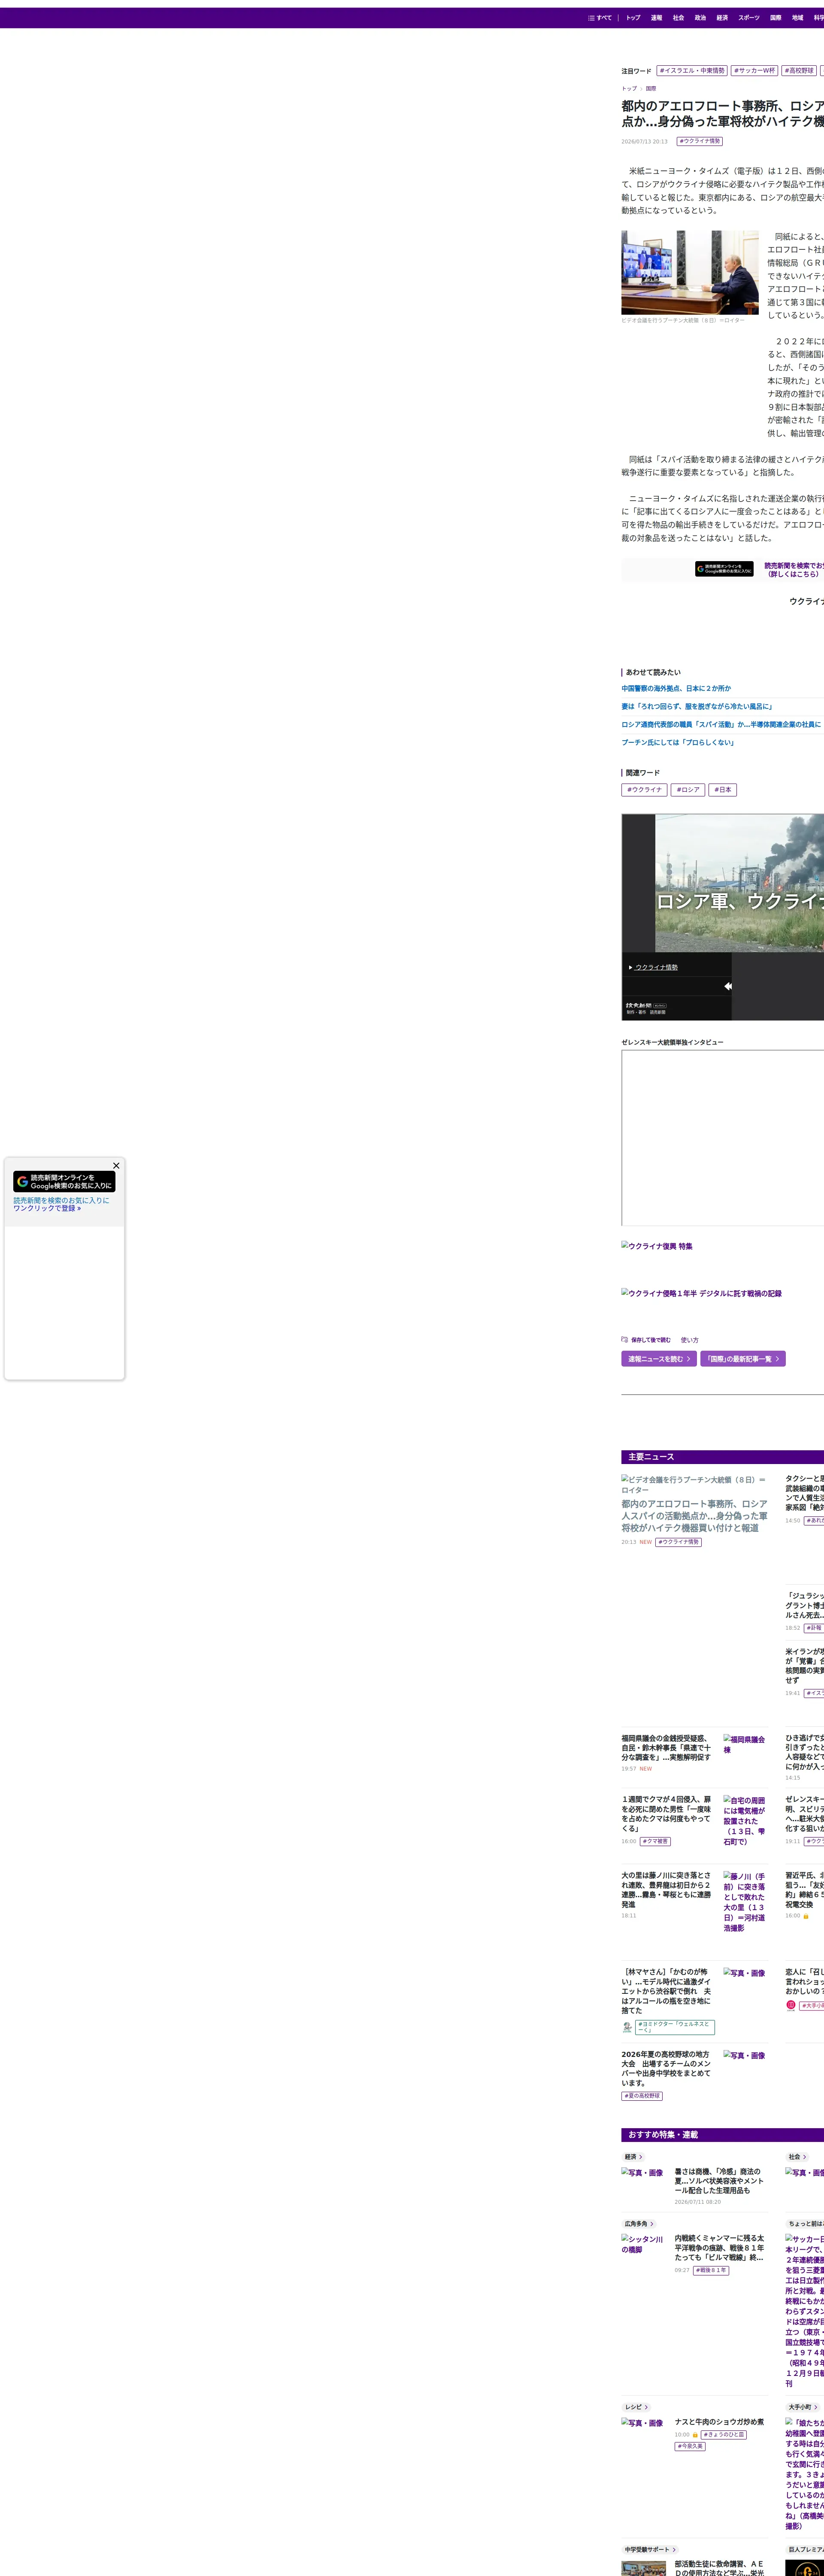
Task: Click the ウクライナ情勢 link in video playlist
Action: (x=656, y=968)
